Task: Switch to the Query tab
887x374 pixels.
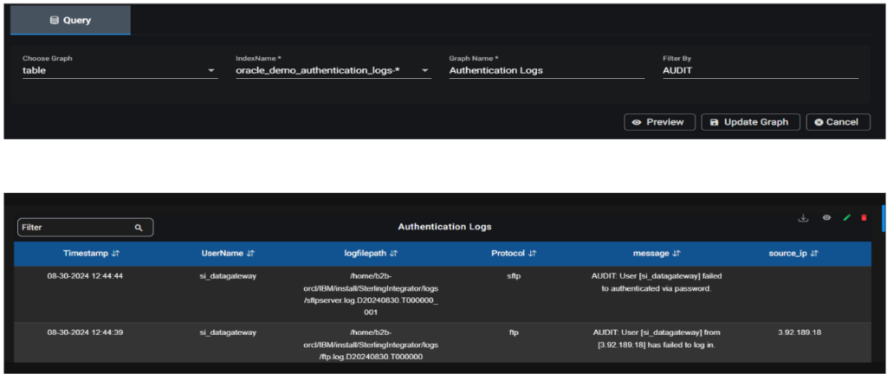Action: [71, 20]
